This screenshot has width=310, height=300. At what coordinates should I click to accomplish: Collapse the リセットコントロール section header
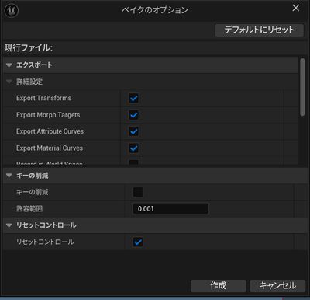(9, 225)
